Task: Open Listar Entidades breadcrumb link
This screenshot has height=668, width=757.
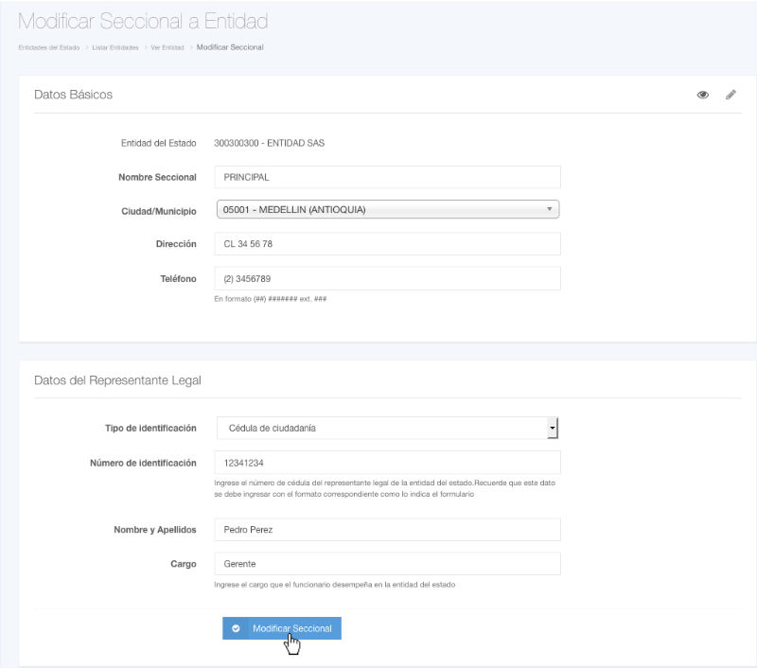Action: [x=115, y=47]
